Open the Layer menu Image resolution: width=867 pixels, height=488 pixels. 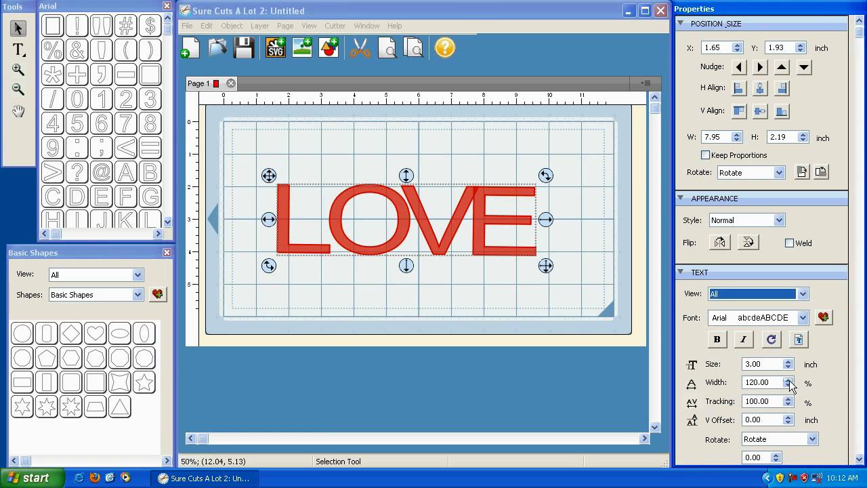[x=259, y=26]
